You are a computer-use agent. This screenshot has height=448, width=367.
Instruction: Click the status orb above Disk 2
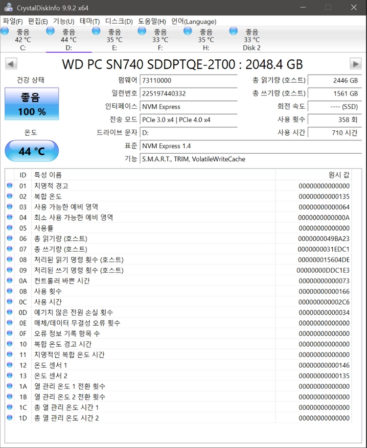click(x=233, y=31)
